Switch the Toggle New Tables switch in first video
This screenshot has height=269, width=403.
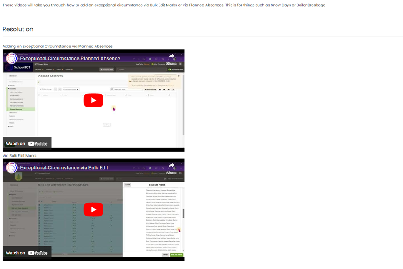point(170,70)
